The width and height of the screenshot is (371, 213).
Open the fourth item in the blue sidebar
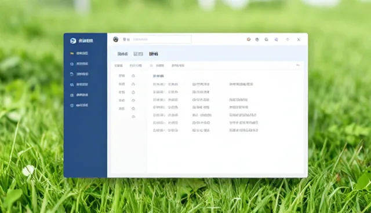tap(79, 85)
